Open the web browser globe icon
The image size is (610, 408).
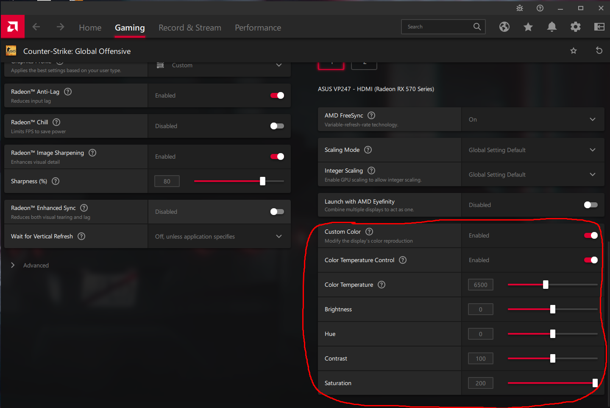pos(504,27)
